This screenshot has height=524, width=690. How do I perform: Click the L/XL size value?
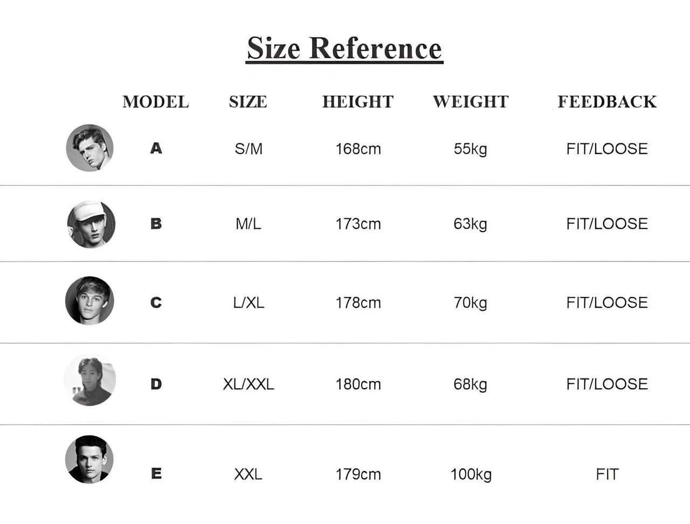249,303
